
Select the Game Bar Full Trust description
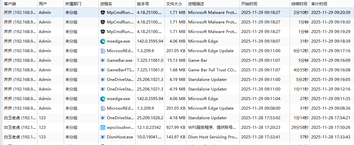pyautogui.click(x=213, y=70)
